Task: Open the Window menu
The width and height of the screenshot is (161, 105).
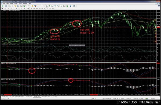Action: tap(25, 3)
